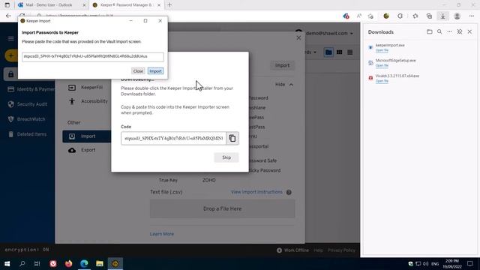The height and width of the screenshot is (270, 480).
Task: Open taskbar search
Action: [x=22, y=263]
